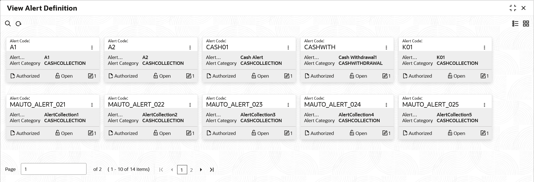The width and height of the screenshot is (534, 182).
Task: Collapse the View Alert Definition window
Action: pos(513,8)
